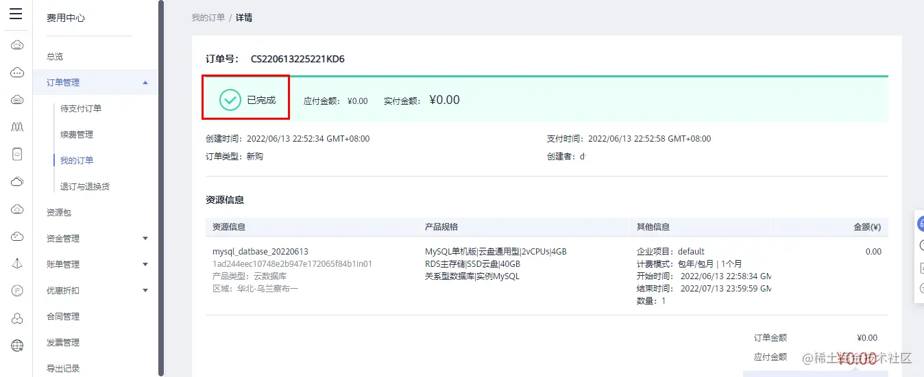Open 导出记录 in sidebar
This screenshot has width=924, height=377.
click(63, 369)
